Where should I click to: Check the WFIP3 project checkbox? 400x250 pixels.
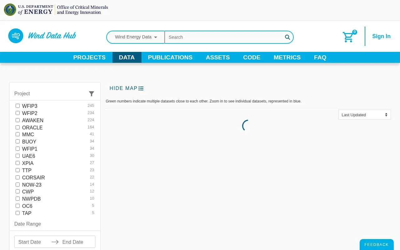pos(17,106)
